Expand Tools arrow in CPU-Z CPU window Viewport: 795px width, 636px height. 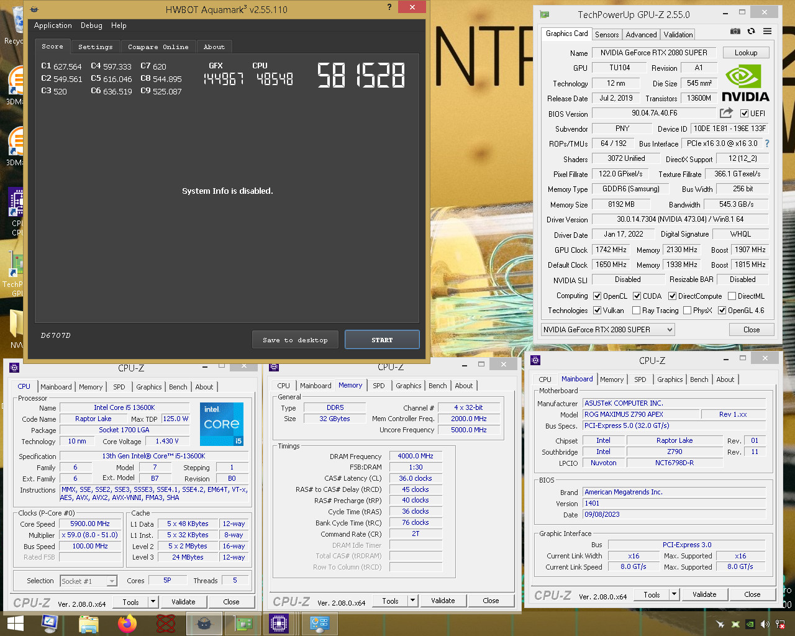(153, 601)
